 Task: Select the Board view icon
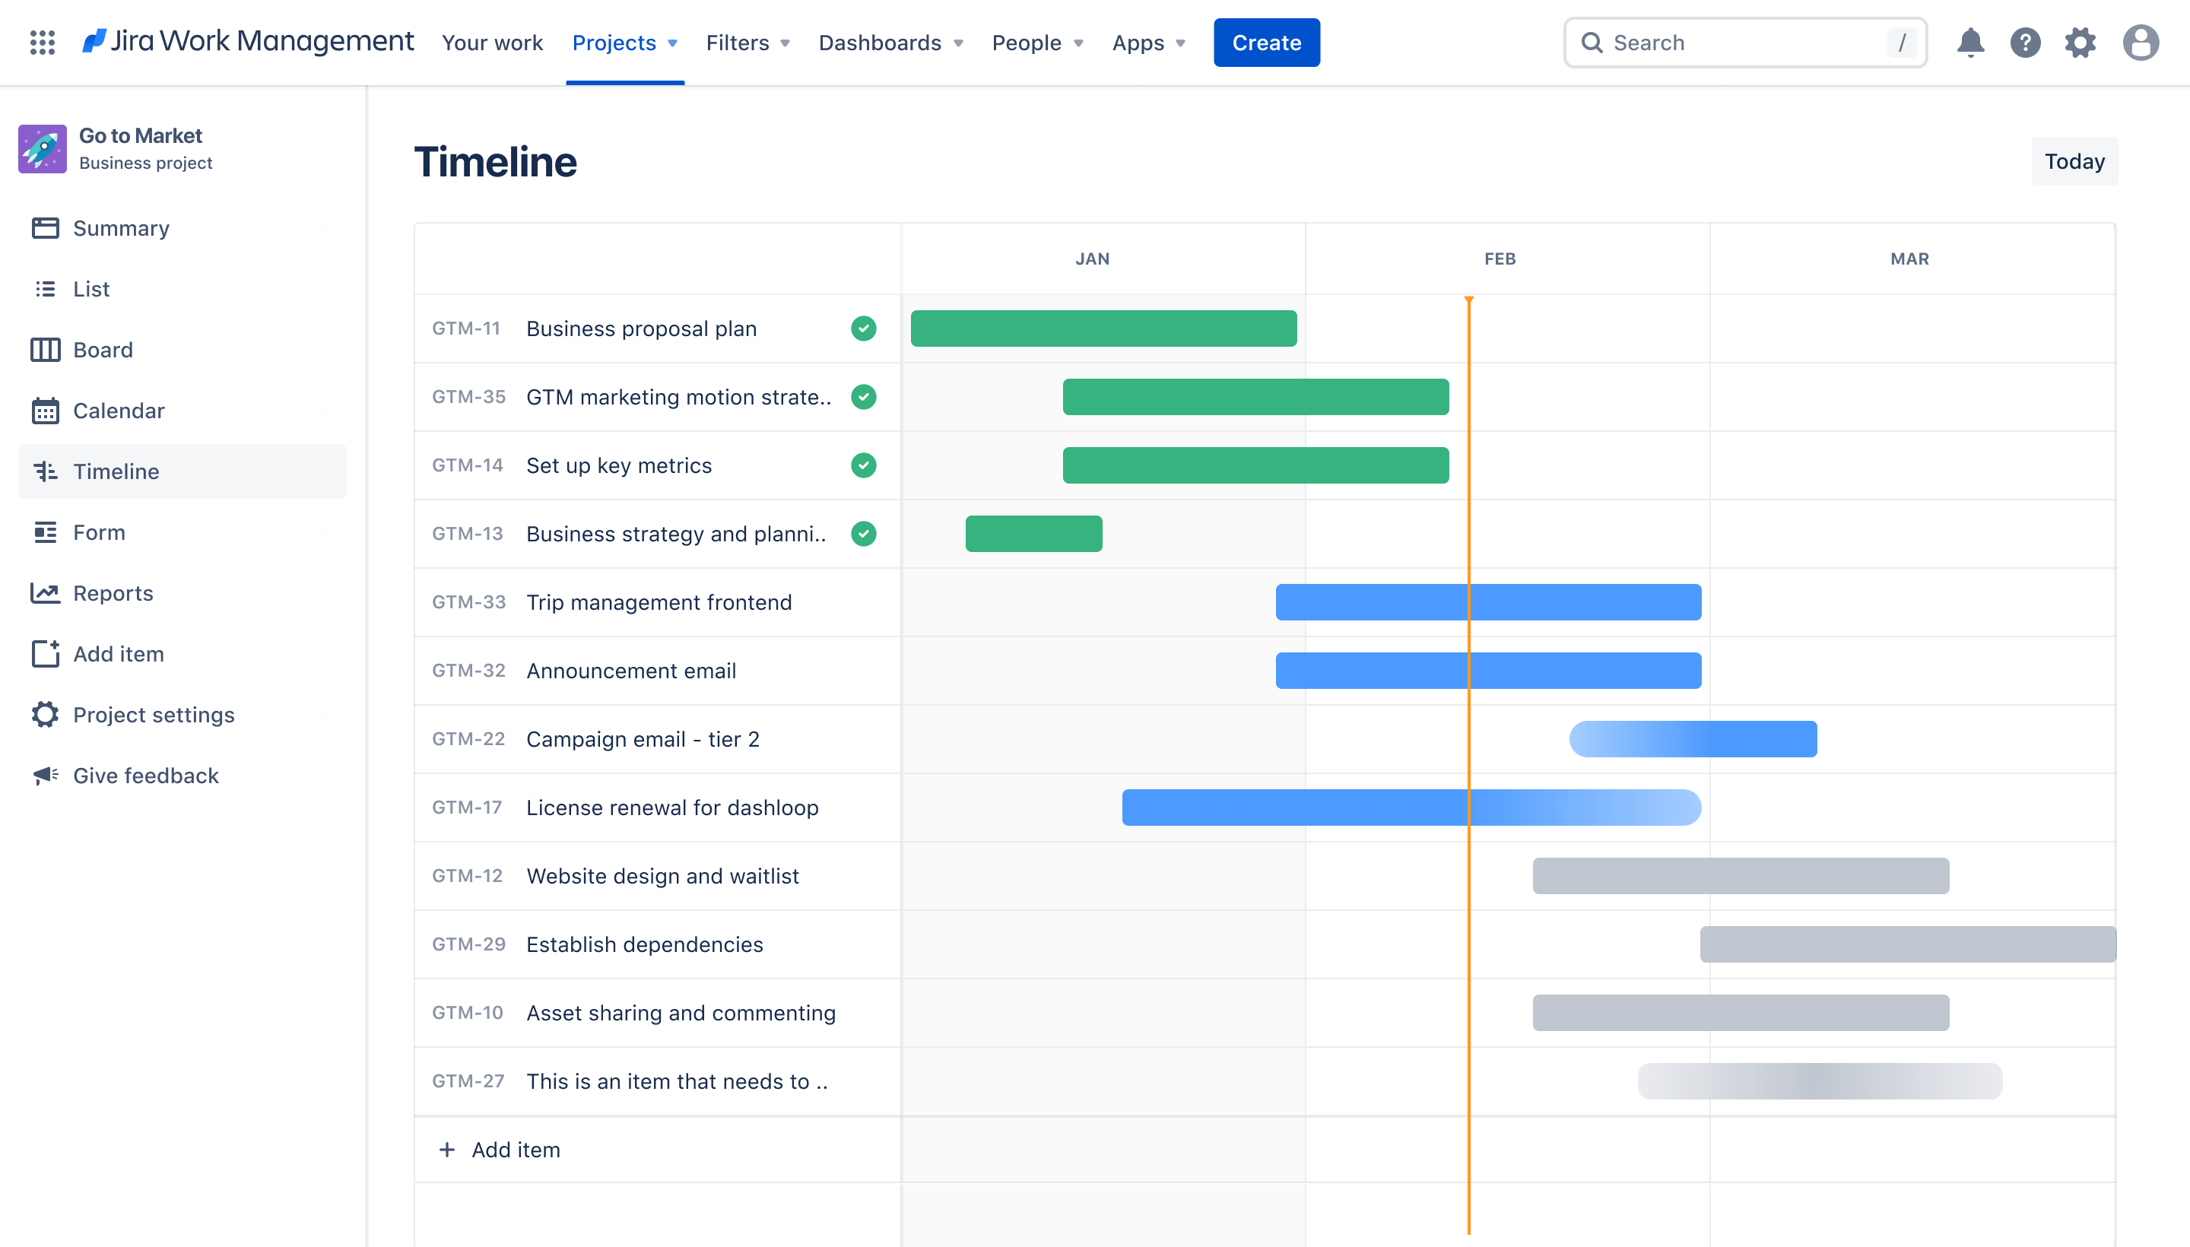[x=46, y=349]
